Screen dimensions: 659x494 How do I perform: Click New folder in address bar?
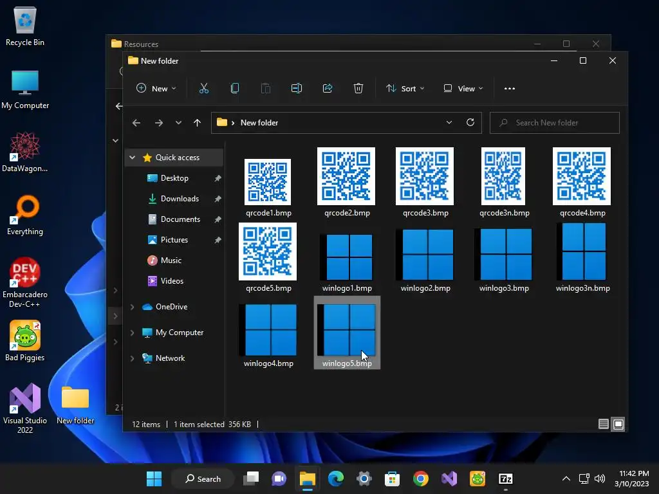tap(259, 123)
